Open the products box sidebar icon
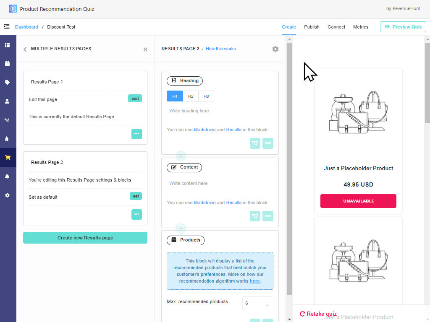 [8, 64]
